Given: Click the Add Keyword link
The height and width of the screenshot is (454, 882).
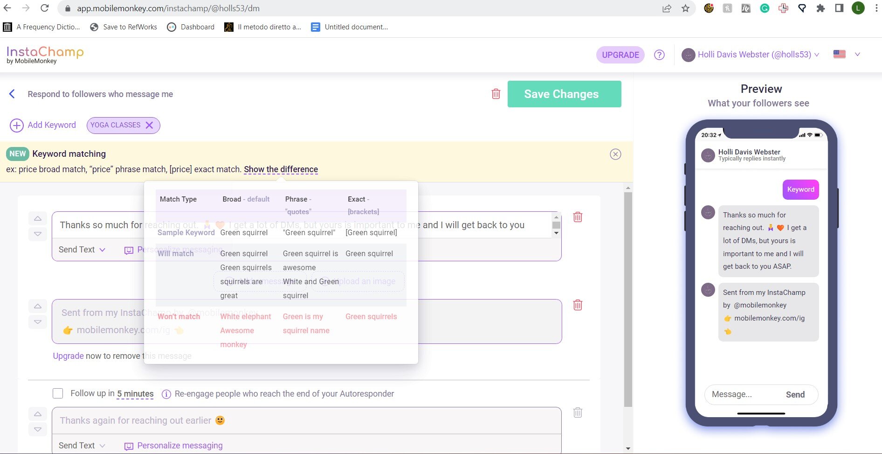Looking at the screenshot, I should (x=52, y=125).
